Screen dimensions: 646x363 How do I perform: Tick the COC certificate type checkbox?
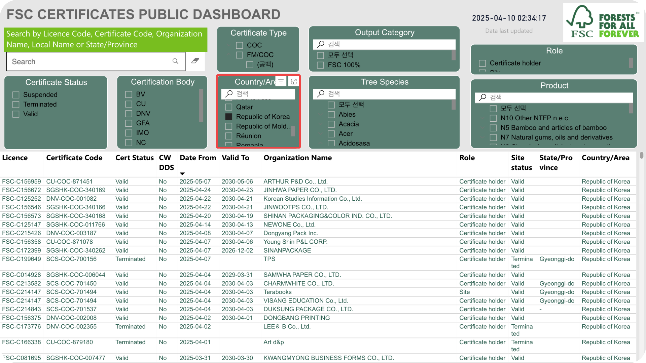(240, 45)
